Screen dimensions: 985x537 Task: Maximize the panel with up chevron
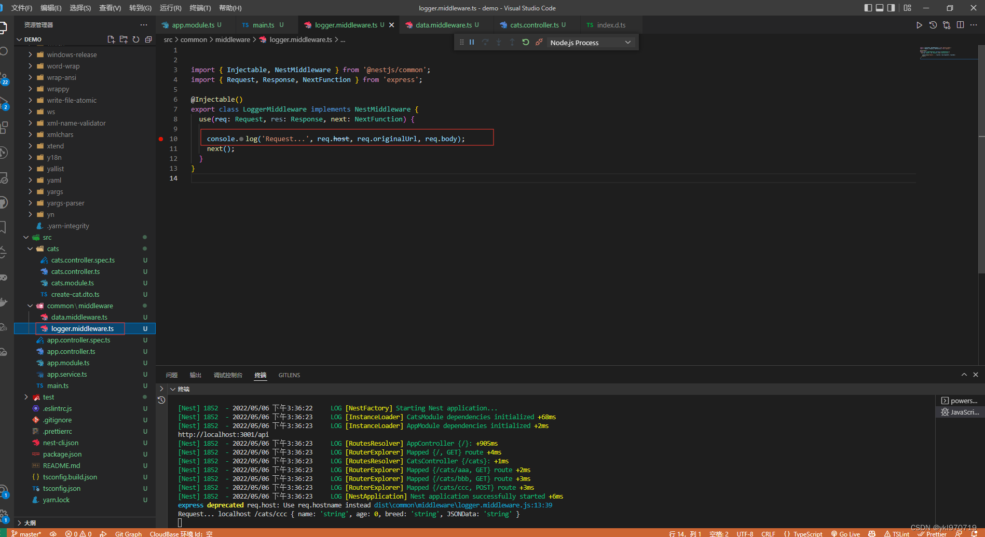964,375
